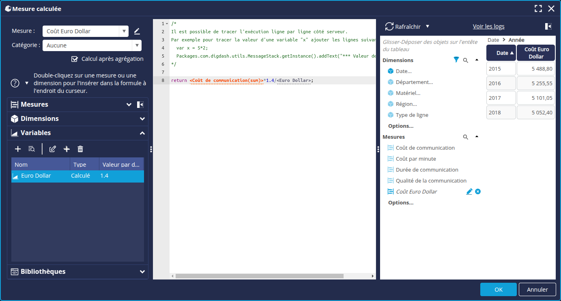
Task: Click scrollbar right arrow in code editor
Action: 373,276
